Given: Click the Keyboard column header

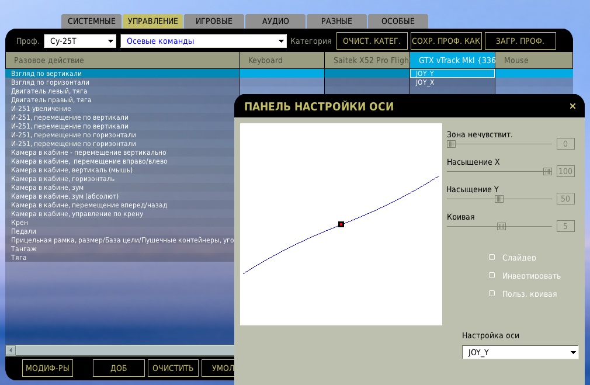Looking at the screenshot, I should pyautogui.click(x=282, y=60).
